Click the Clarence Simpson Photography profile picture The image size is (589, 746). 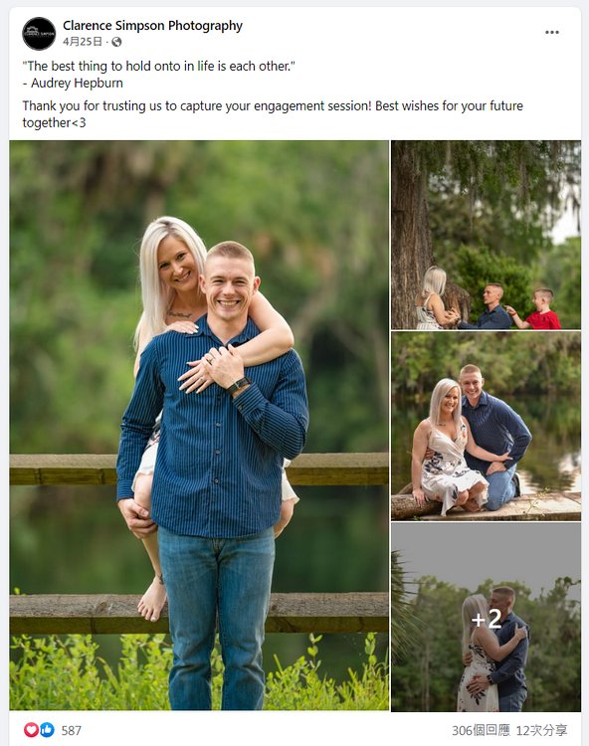(x=39, y=33)
